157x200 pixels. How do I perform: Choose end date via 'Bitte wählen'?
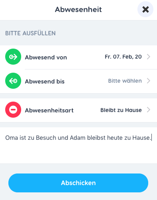point(125,81)
